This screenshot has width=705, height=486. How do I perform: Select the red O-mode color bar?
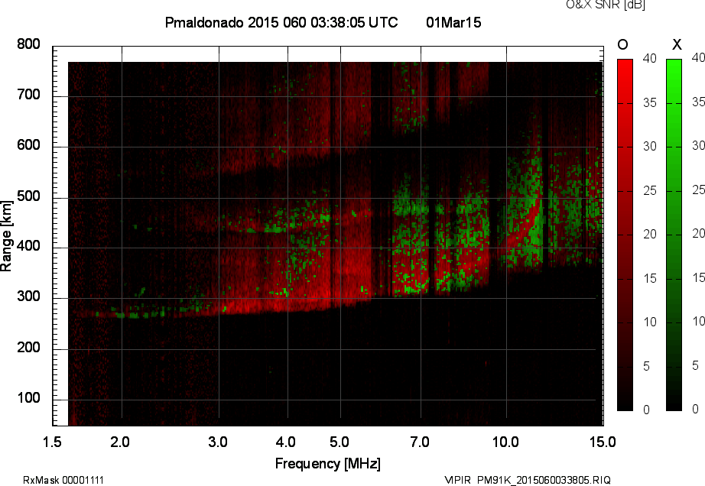(625, 235)
